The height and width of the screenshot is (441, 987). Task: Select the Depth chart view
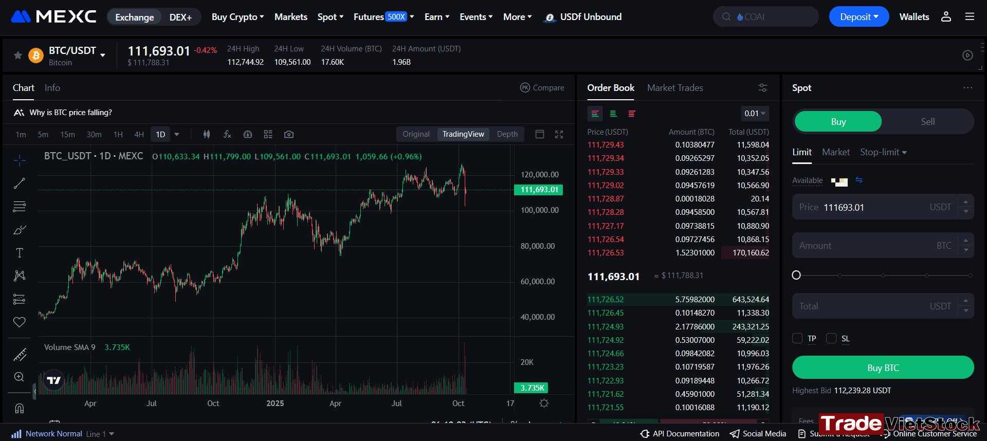[x=507, y=134]
